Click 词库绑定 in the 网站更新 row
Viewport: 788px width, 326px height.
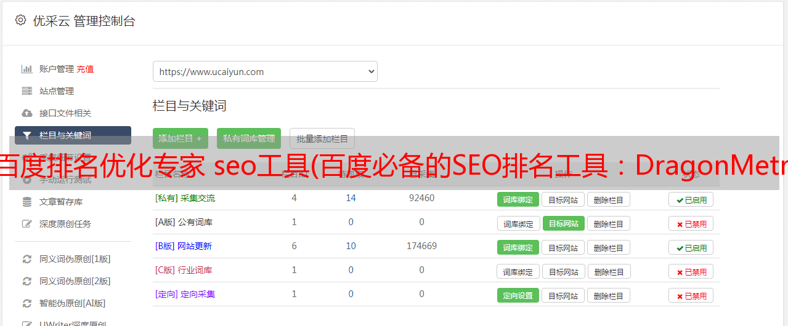518,247
